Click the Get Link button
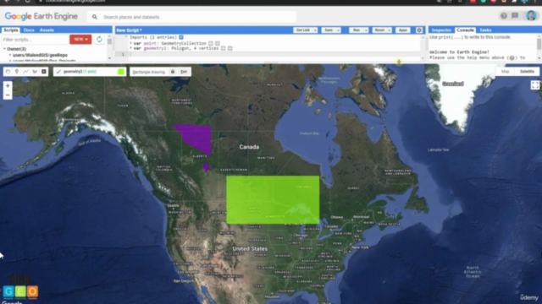This screenshot has height=304, width=542. click(303, 30)
